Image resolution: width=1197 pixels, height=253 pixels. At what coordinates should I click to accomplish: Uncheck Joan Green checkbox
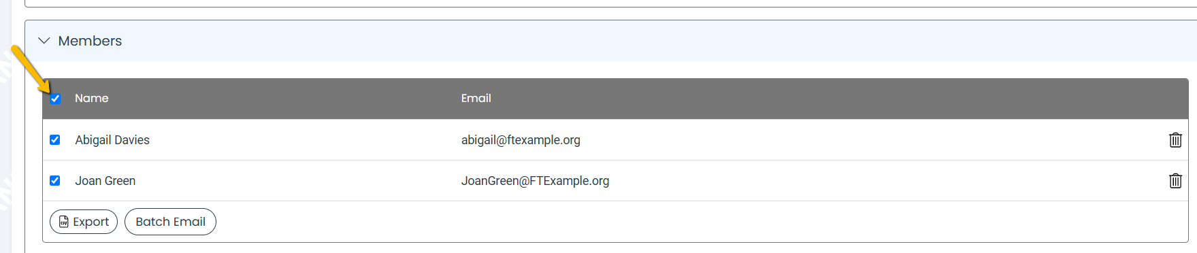click(55, 181)
